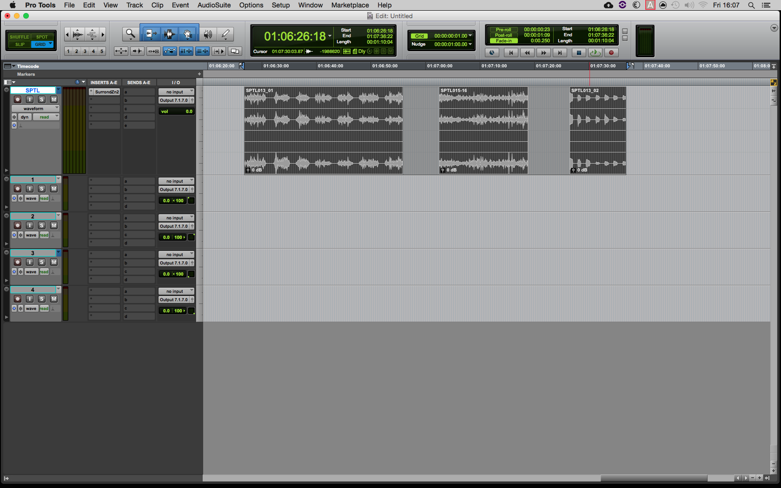Image resolution: width=781 pixels, height=488 pixels.
Task: Select SLIP edit mode
Action: tap(20, 45)
